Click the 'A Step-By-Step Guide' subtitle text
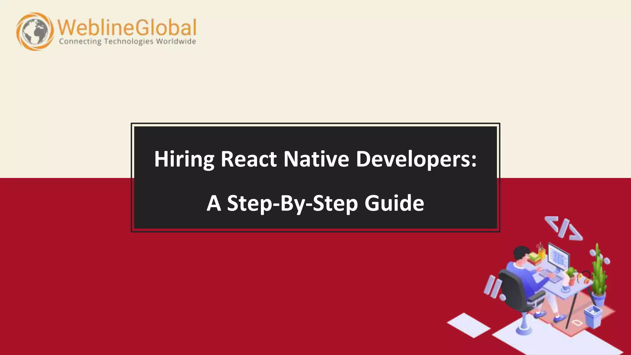The image size is (631, 355). [315, 203]
